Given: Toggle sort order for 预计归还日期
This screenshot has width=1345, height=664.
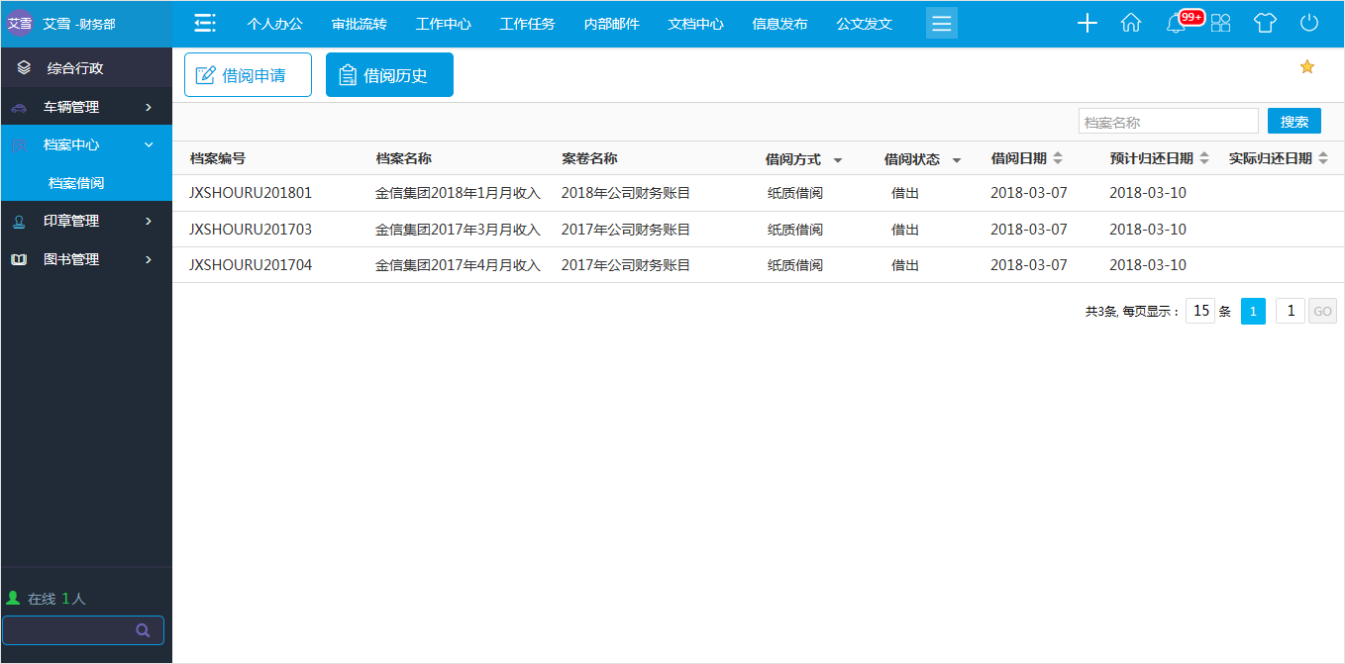Looking at the screenshot, I should [x=1203, y=157].
